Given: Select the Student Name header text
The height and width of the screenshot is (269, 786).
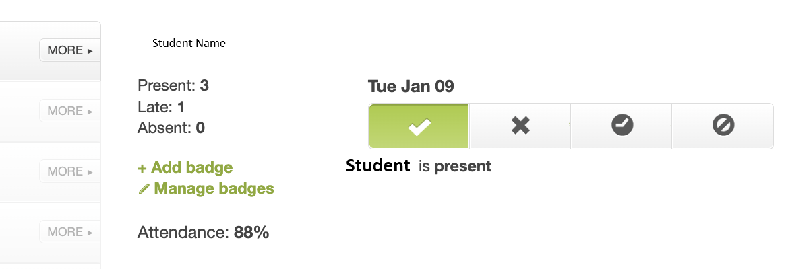Looking at the screenshot, I should pos(189,44).
